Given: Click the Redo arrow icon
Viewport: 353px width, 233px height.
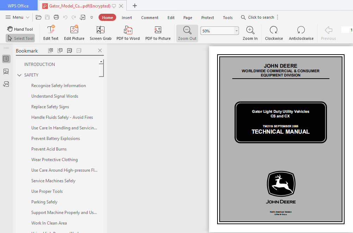Looking at the screenshot, I should click(x=74, y=17).
